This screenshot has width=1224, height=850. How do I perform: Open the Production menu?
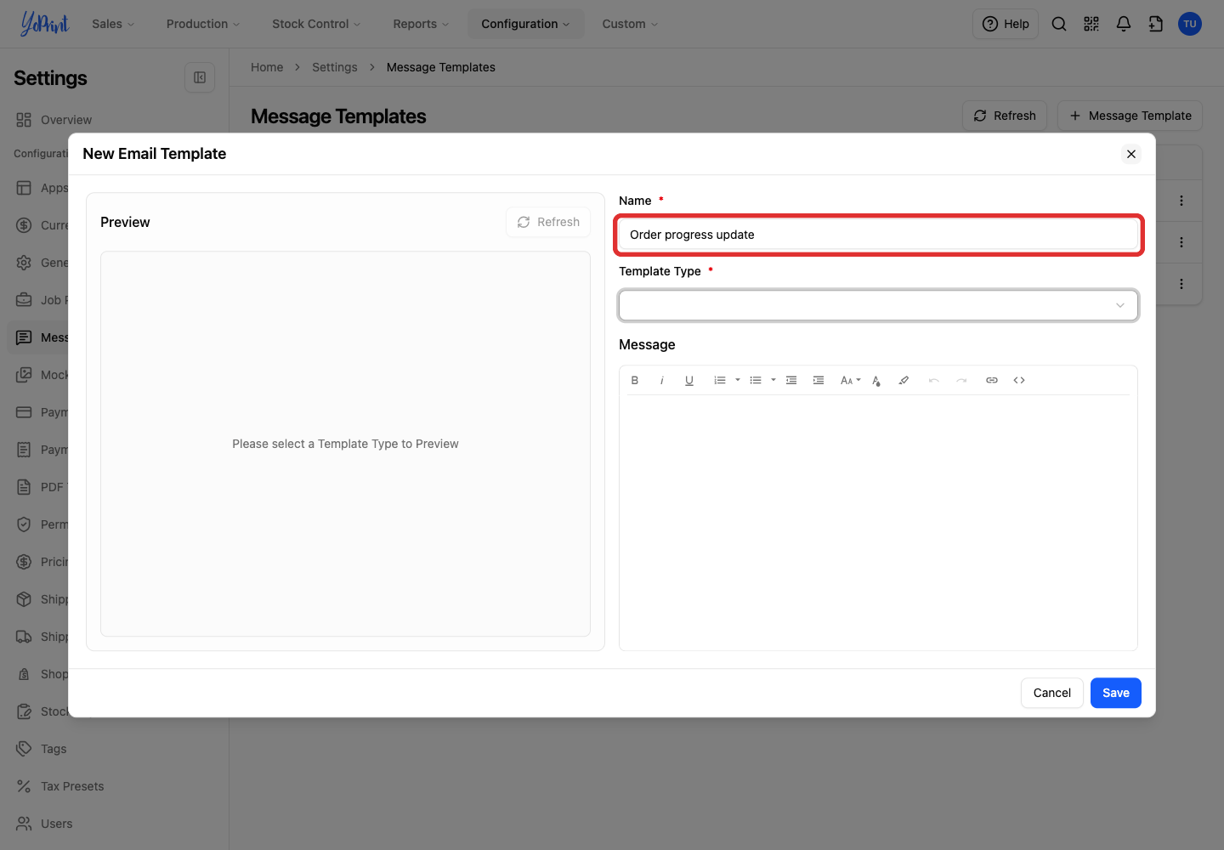click(203, 24)
